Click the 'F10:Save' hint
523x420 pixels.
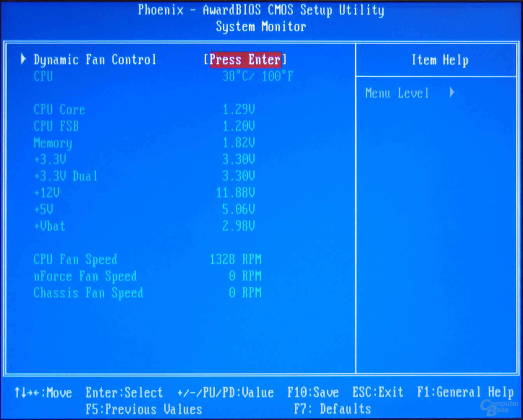[313, 393]
